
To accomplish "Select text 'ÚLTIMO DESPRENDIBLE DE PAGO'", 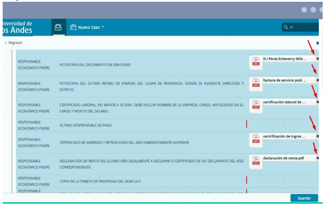I will (86, 125).
